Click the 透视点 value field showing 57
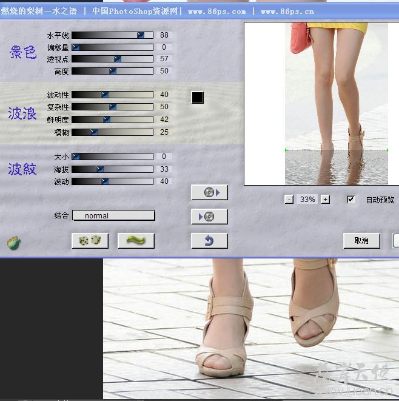 [x=164, y=59]
